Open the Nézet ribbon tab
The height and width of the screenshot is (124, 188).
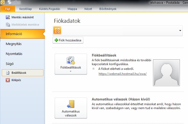[x=88, y=9]
